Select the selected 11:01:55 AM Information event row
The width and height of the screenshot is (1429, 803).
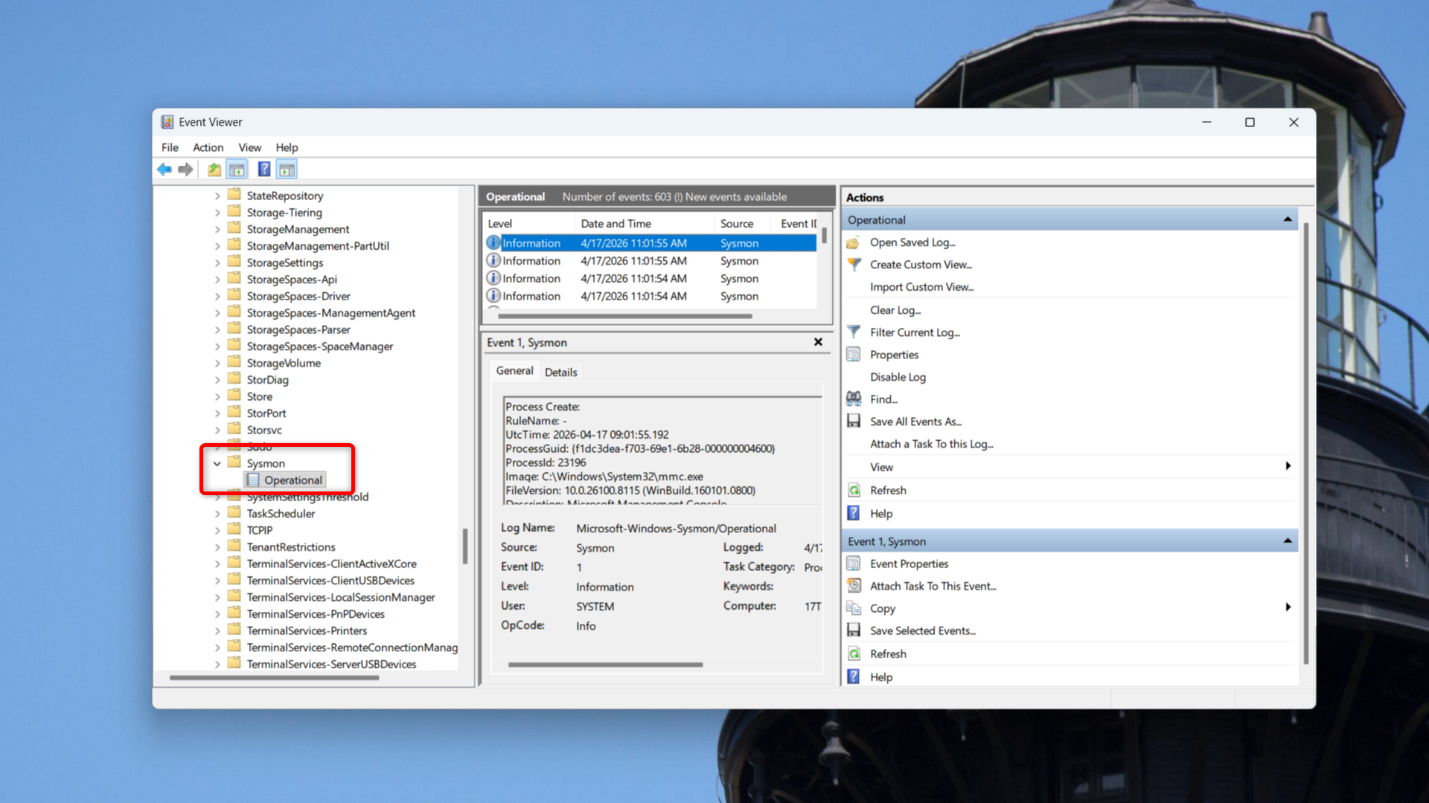coord(651,243)
